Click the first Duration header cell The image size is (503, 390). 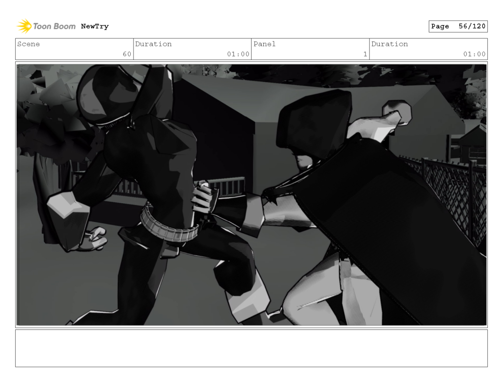click(154, 44)
